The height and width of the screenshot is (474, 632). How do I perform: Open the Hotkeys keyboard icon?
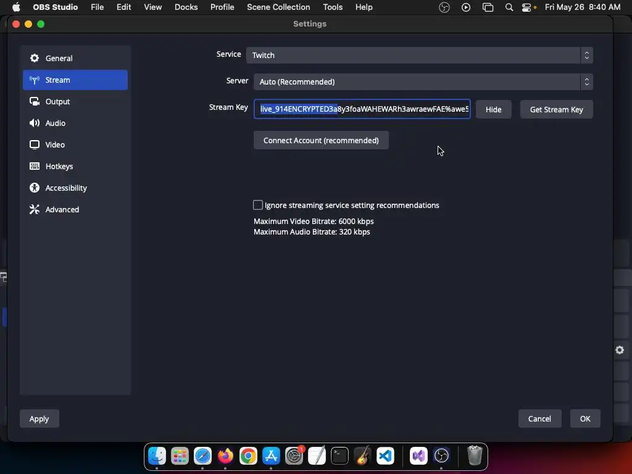(x=35, y=166)
